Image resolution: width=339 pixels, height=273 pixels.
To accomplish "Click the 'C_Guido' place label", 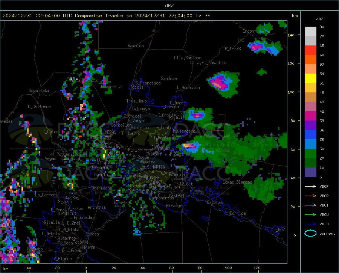I will tap(50, 132).
